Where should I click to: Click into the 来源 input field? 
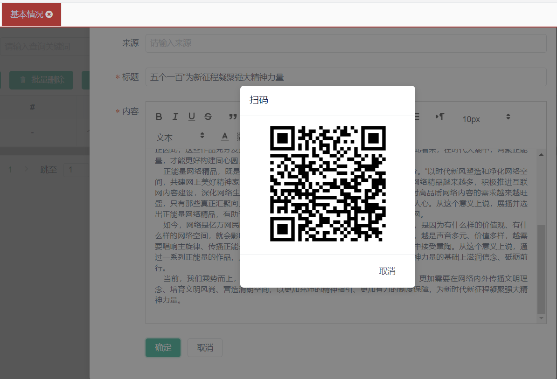coord(345,43)
